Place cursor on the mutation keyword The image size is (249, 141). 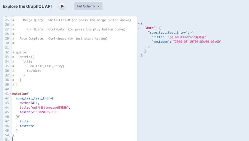click(20, 94)
